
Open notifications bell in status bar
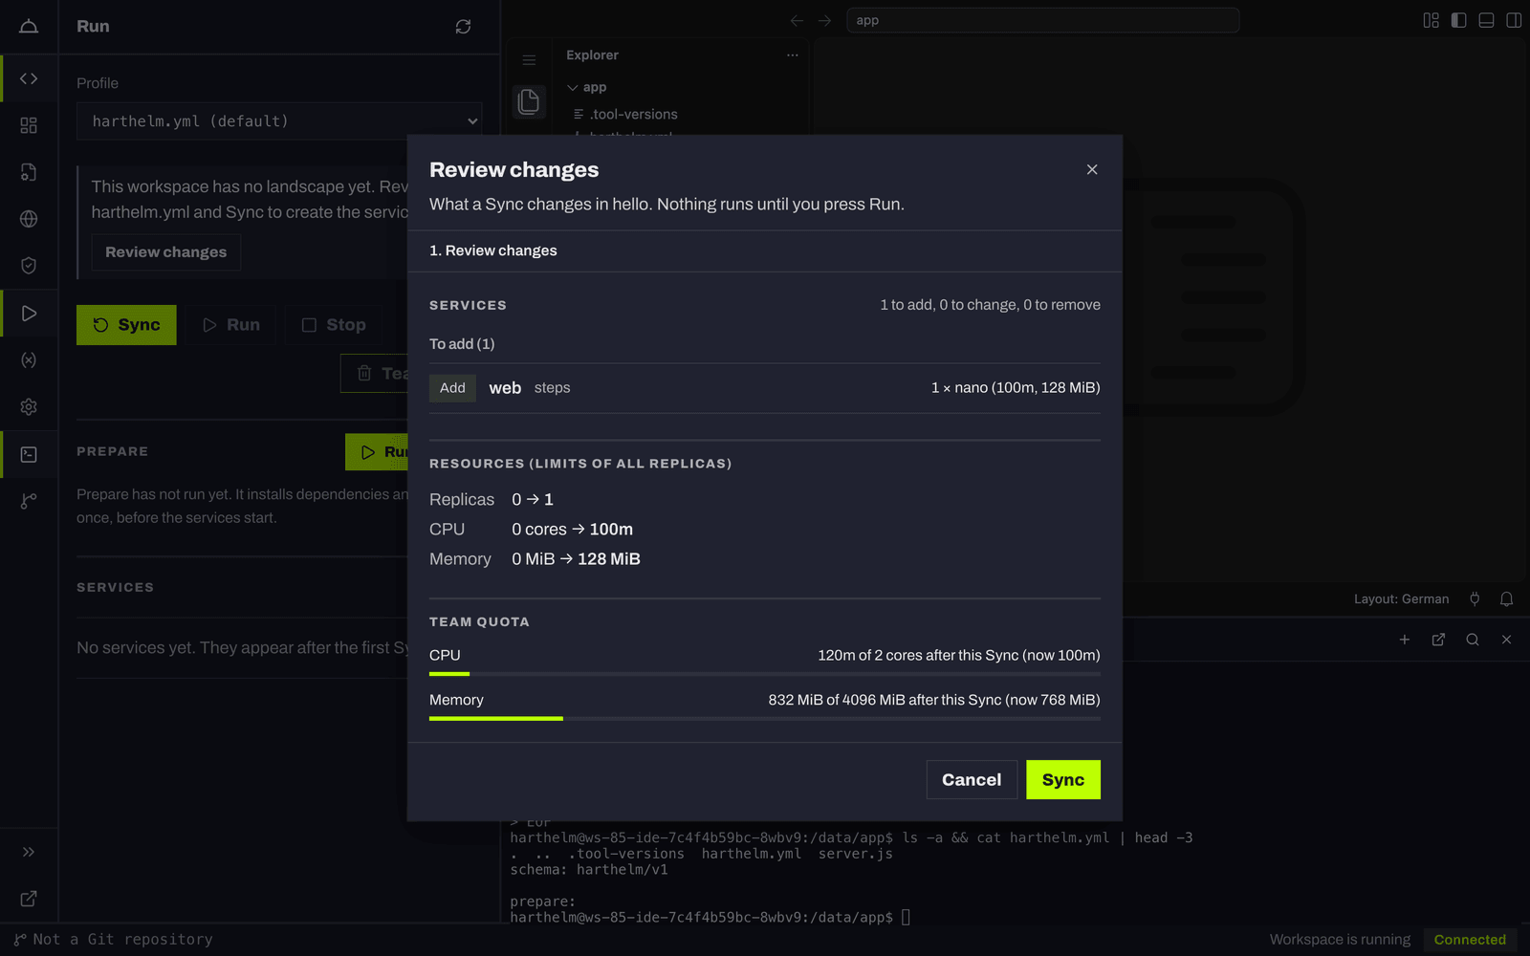tap(1506, 599)
